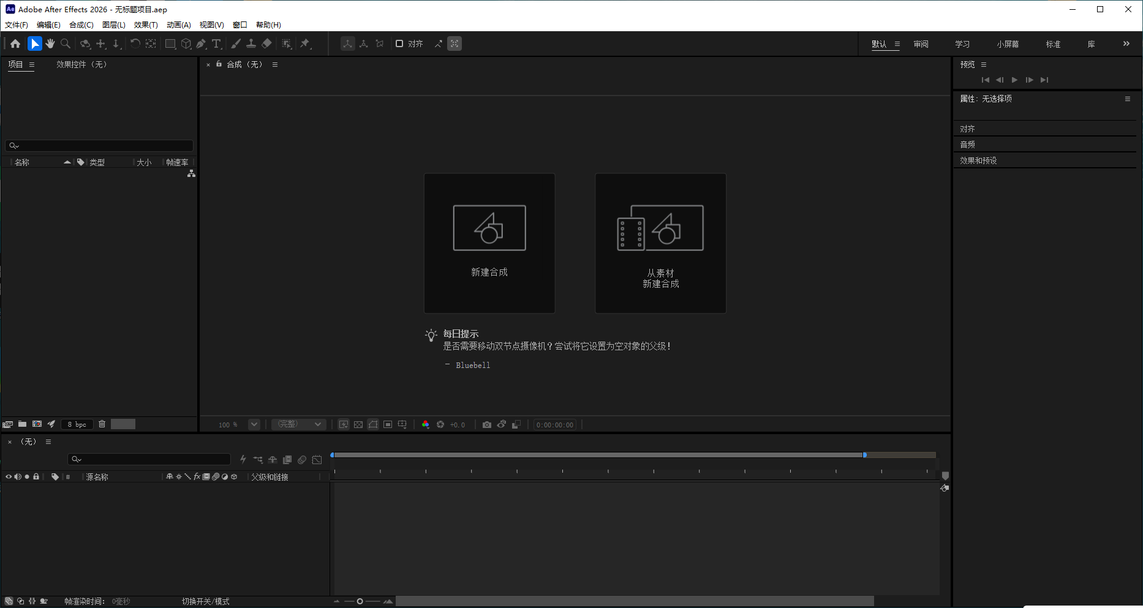Create a new folder in Project panel
The image size is (1143, 608).
click(x=22, y=424)
